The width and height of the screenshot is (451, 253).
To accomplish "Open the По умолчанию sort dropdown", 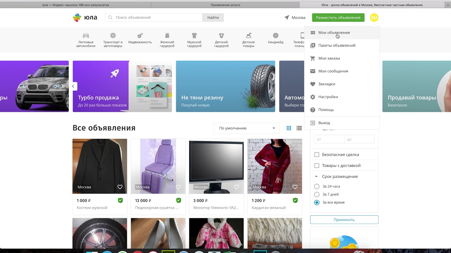I will click(246, 128).
